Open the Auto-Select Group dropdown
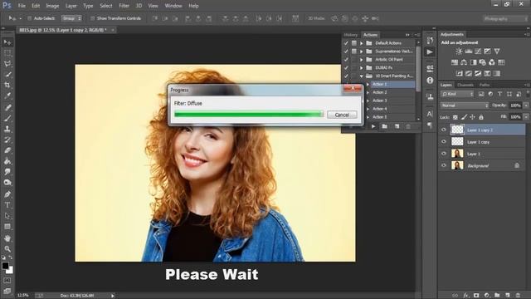Image resolution: width=531 pixels, height=299 pixels. tap(71, 18)
